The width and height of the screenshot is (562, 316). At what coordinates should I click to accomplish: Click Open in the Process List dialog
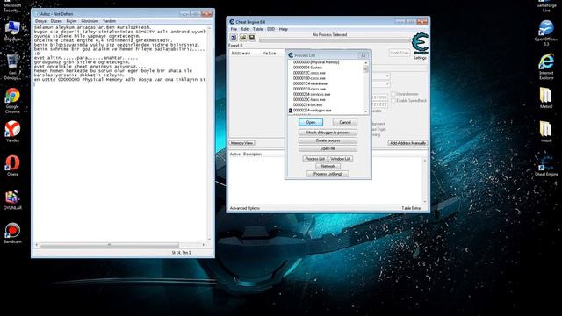tap(311, 123)
